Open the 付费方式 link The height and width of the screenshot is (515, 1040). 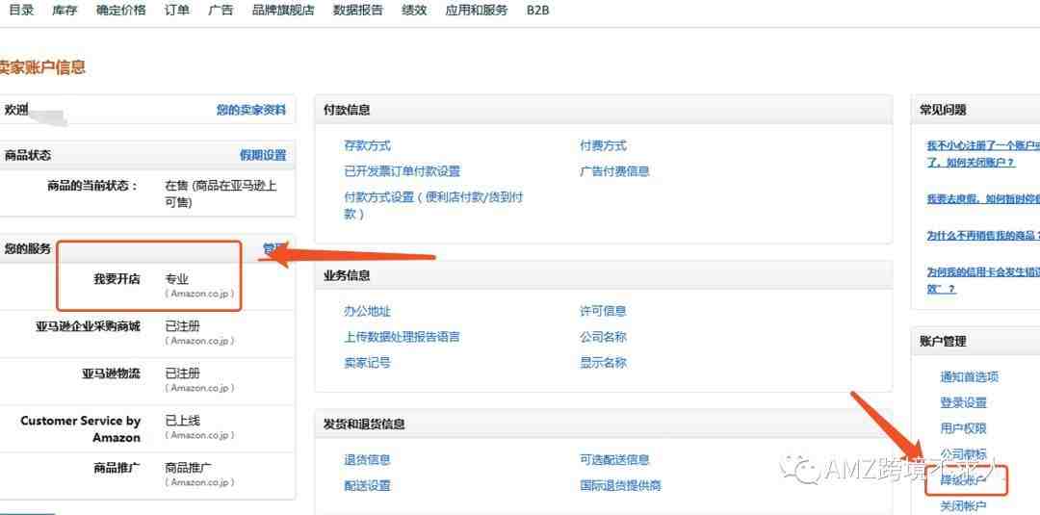(x=603, y=145)
